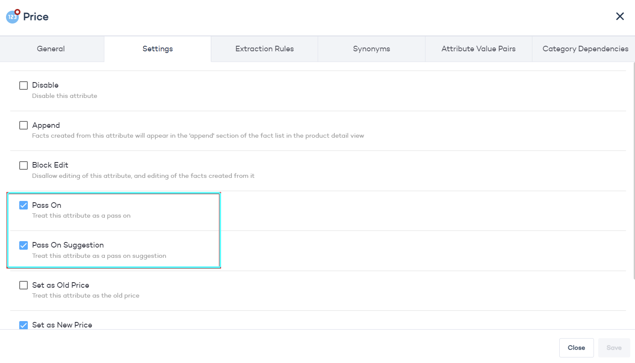This screenshot has height=363, width=635.
Task: Open the Attribute Value Pairs tab
Action: (x=478, y=49)
